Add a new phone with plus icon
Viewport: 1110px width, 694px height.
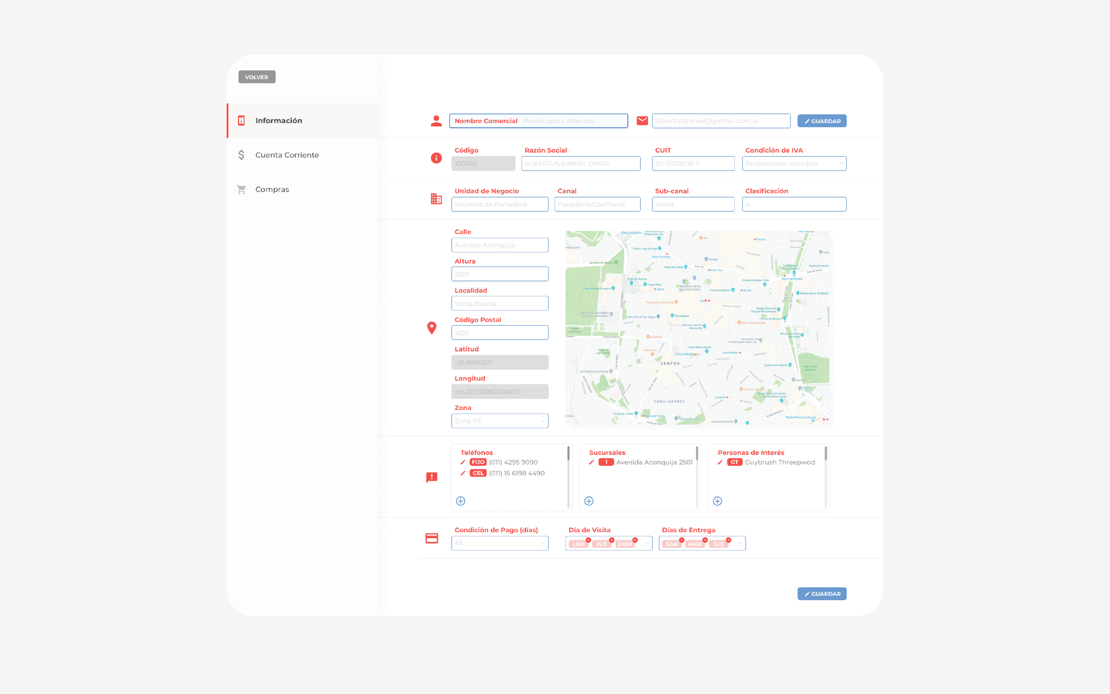click(x=460, y=501)
